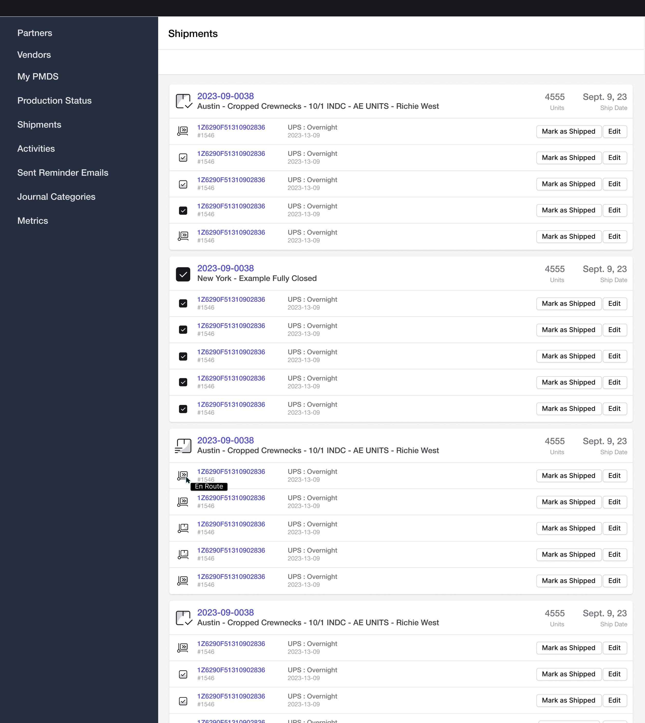Click the label icon next to tracking row five

(183, 236)
